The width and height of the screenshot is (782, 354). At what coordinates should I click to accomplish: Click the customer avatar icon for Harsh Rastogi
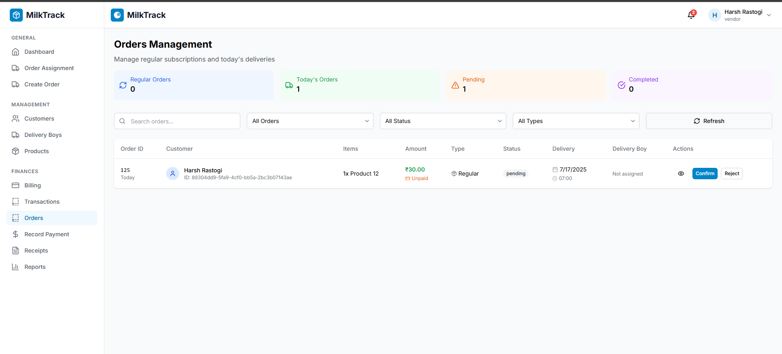point(173,174)
